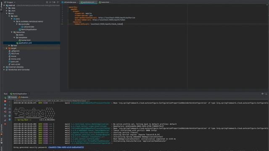Switch to the home.html editor tab
The width and height of the screenshot is (269, 151).
coord(105,2)
